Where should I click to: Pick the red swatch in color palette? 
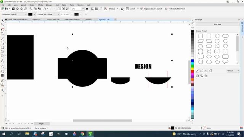point(193,71)
